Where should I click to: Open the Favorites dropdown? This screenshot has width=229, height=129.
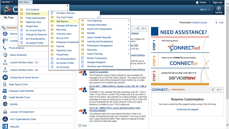click(7, 2)
